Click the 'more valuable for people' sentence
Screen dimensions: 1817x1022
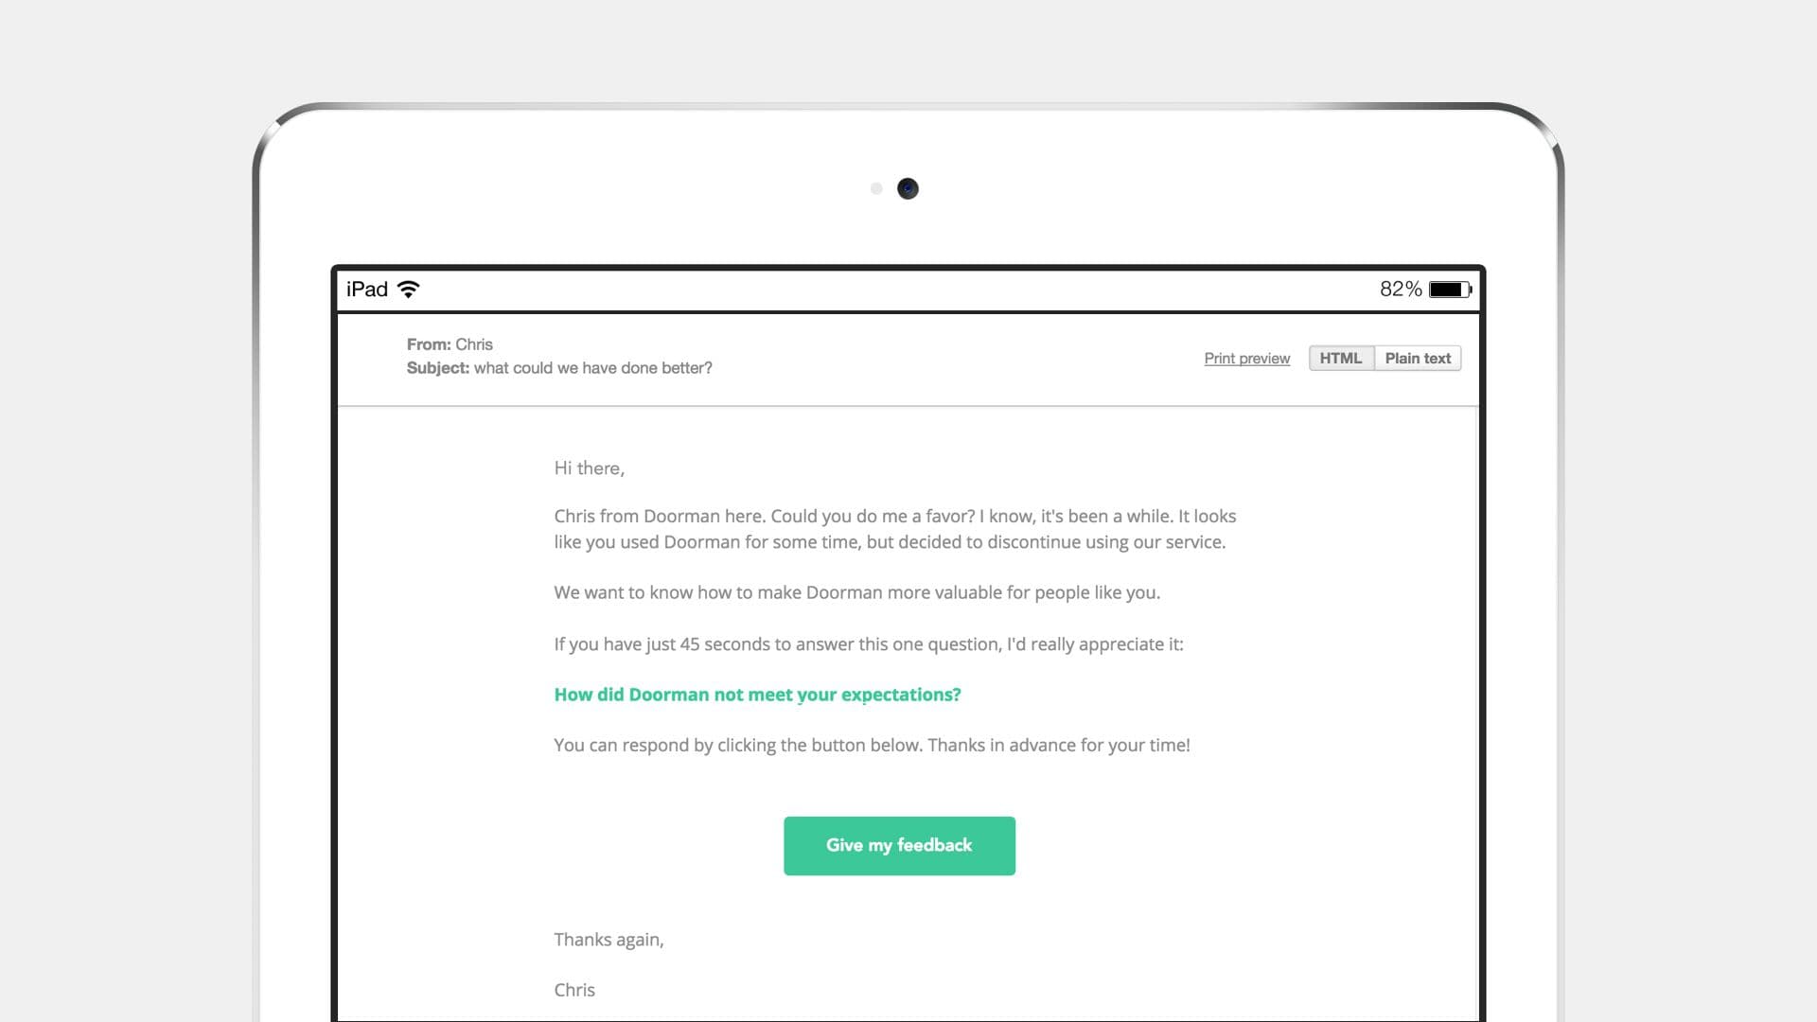856,593
